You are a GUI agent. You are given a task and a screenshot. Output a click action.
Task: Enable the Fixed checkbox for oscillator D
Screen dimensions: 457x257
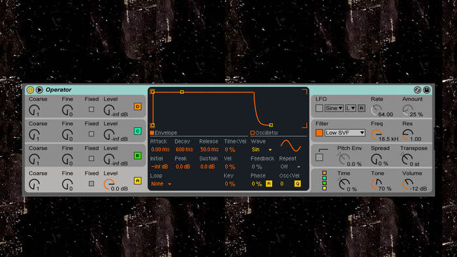(91, 110)
